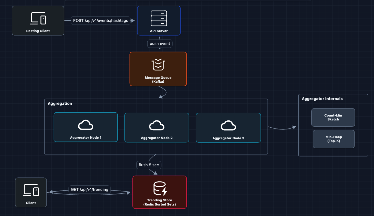Select Aggregator Node 3 cloud icon

(x=228, y=126)
